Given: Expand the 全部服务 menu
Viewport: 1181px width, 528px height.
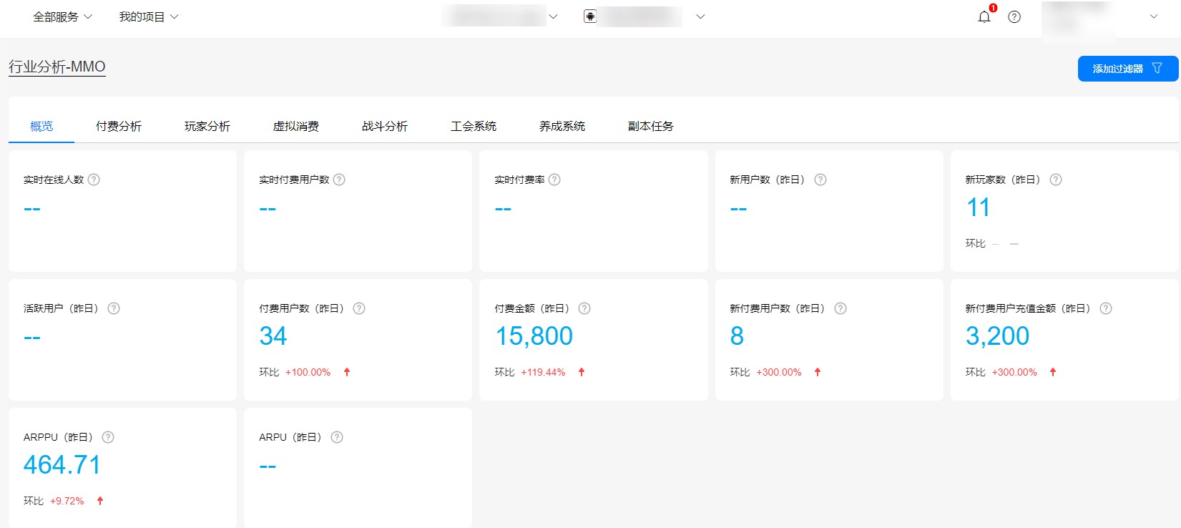Looking at the screenshot, I should 62,16.
